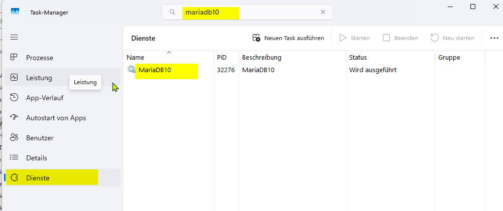Open the hamburger navigation menu
The height and width of the screenshot is (211, 503).
click(x=14, y=38)
